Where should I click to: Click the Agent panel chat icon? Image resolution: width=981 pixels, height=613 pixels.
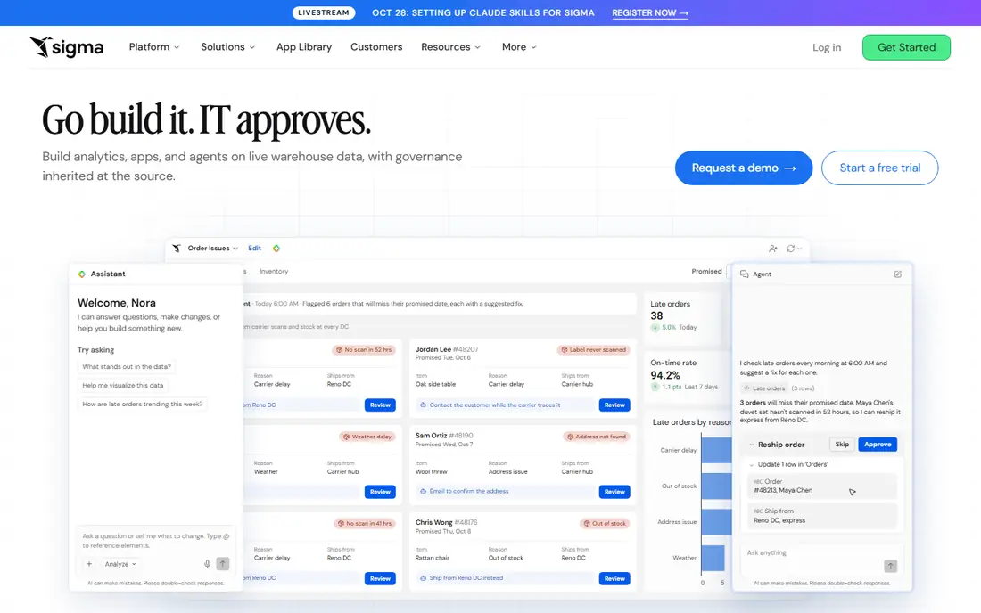(x=744, y=274)
